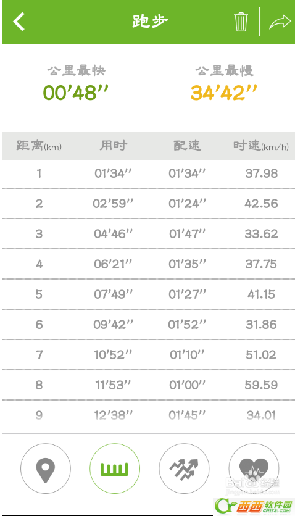
Task: Select kilometer 4 row showing 06'21''
Action: coord(148,264)
